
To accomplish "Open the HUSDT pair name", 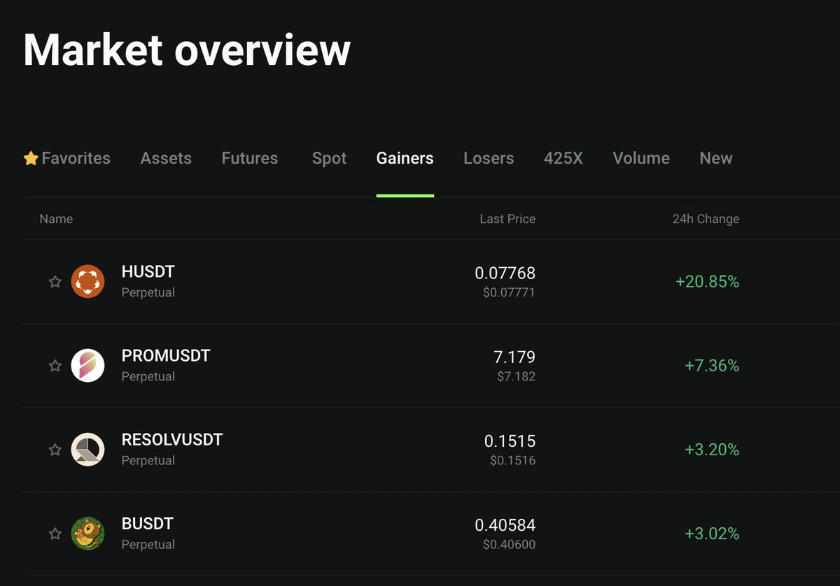I will pos(148,272).
